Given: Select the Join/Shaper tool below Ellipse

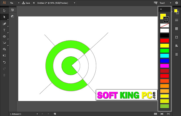Looking at the screenshot, I should (x=4, y=43).
